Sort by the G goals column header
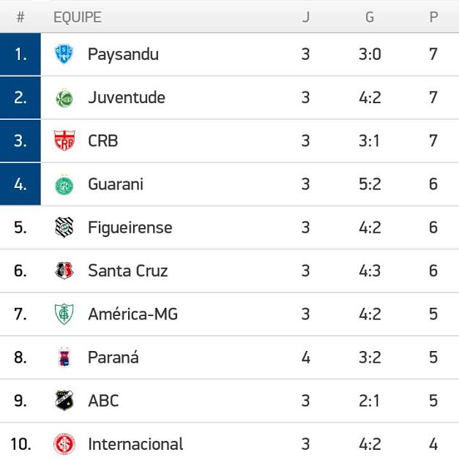Viewport: 459px width, 460px height. click(x=370, y=17)
